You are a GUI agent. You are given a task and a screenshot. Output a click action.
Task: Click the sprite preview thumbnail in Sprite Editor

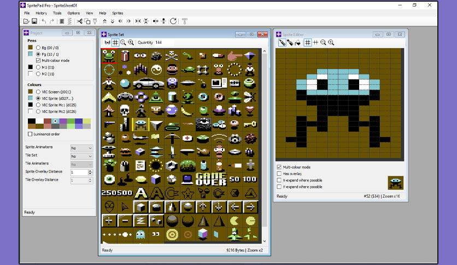[x=396, y=183]
